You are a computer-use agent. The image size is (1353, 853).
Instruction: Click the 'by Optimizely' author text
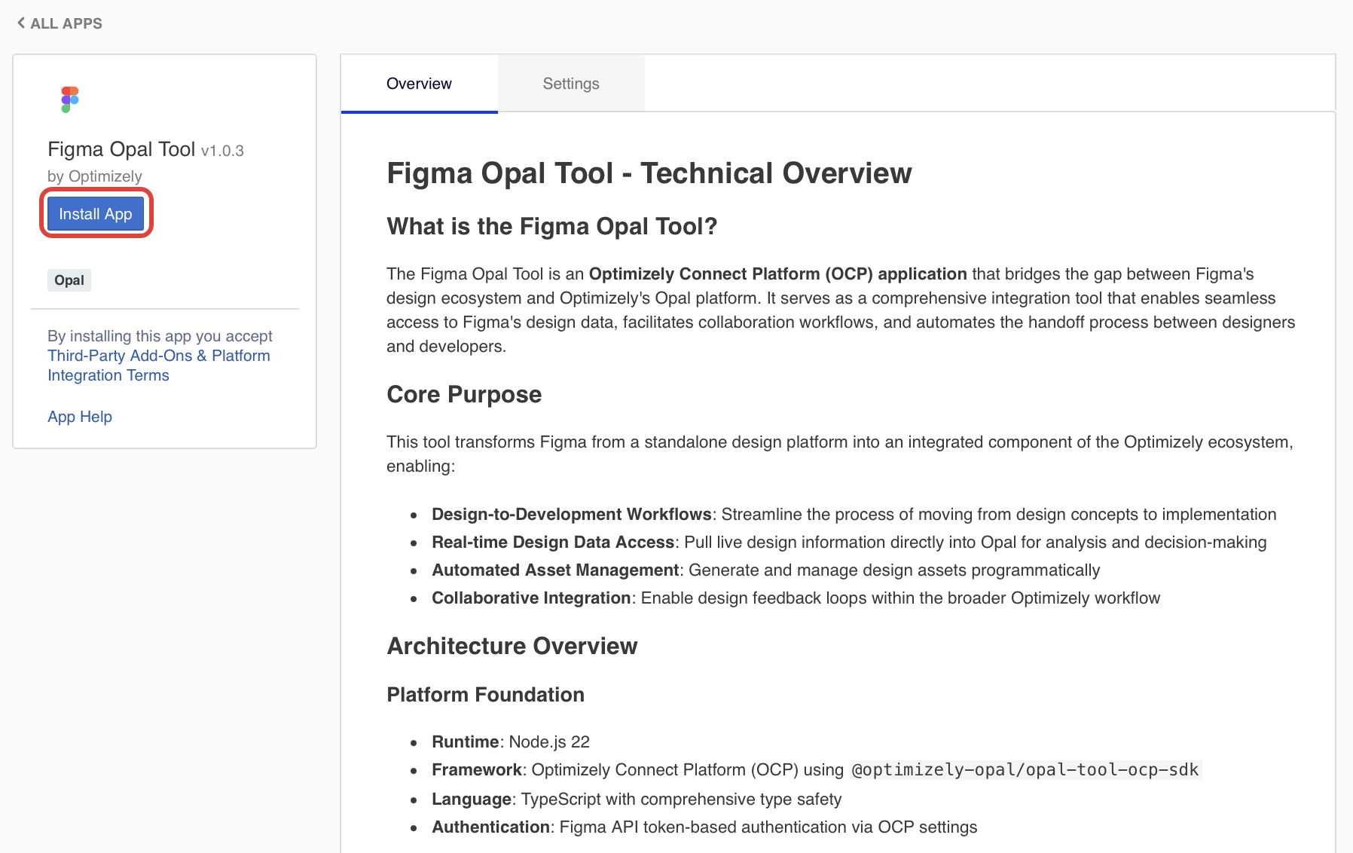click(x=95, y=176)
